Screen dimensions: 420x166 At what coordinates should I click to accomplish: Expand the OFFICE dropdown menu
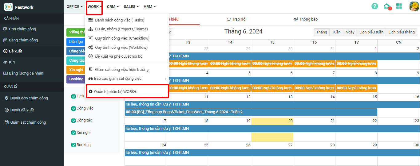coord(74,7)
